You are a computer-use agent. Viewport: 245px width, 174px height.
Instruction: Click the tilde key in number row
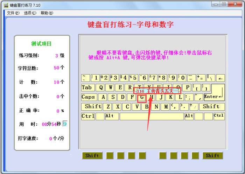[86, 78]
